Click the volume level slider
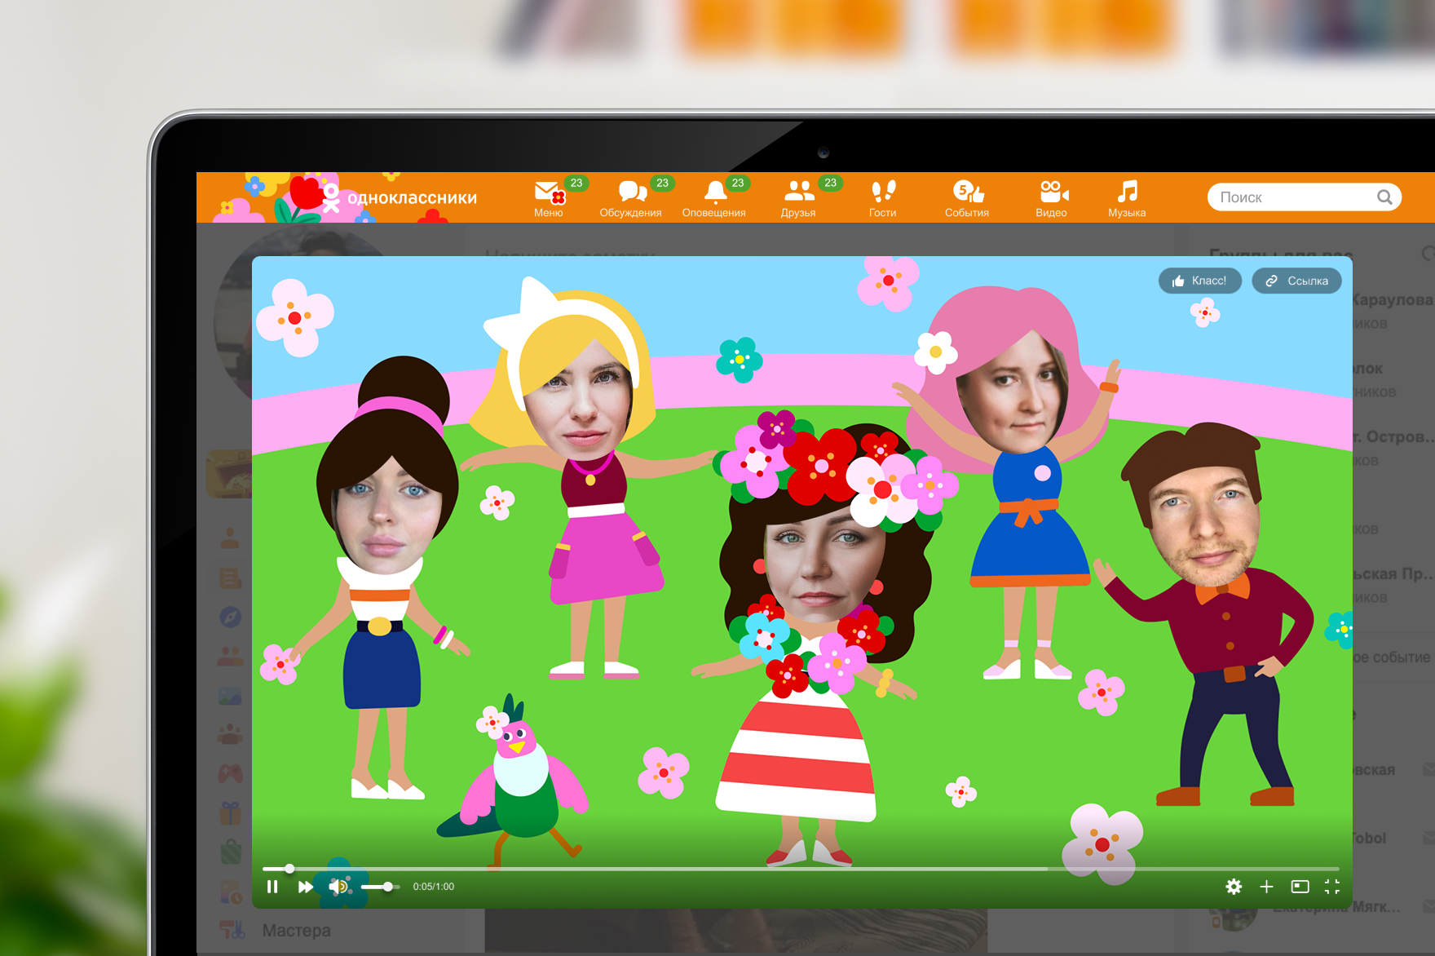 coord(379,887)
